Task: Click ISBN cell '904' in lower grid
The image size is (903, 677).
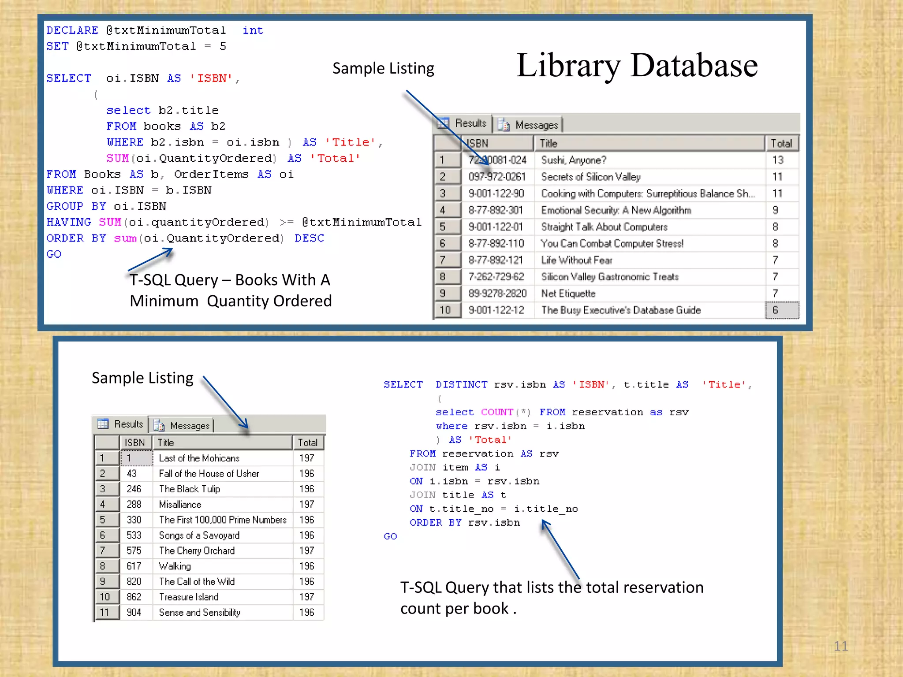Action: [x=137, y=613]
